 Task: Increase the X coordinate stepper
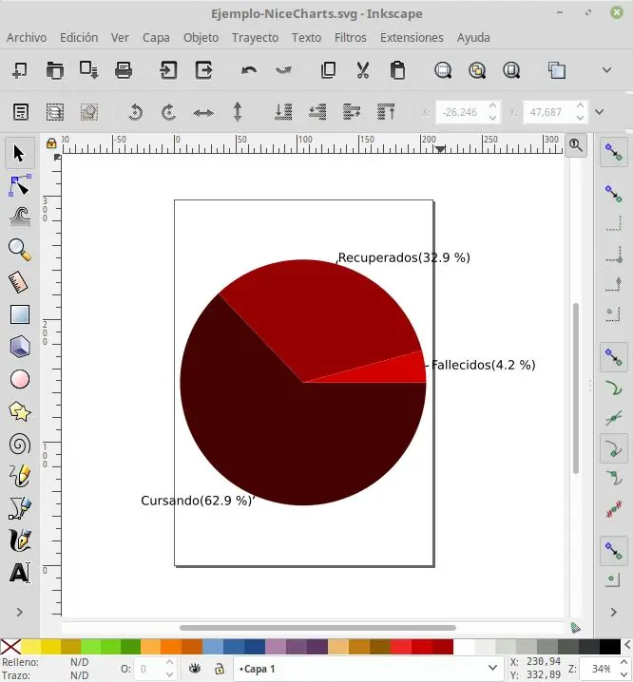click(493, 106)
